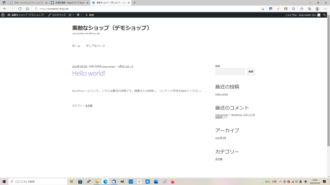This screenshot has width=330, height=185.
Task: Go to the ホーム navigation menu item
Action: tap(76, 46)
